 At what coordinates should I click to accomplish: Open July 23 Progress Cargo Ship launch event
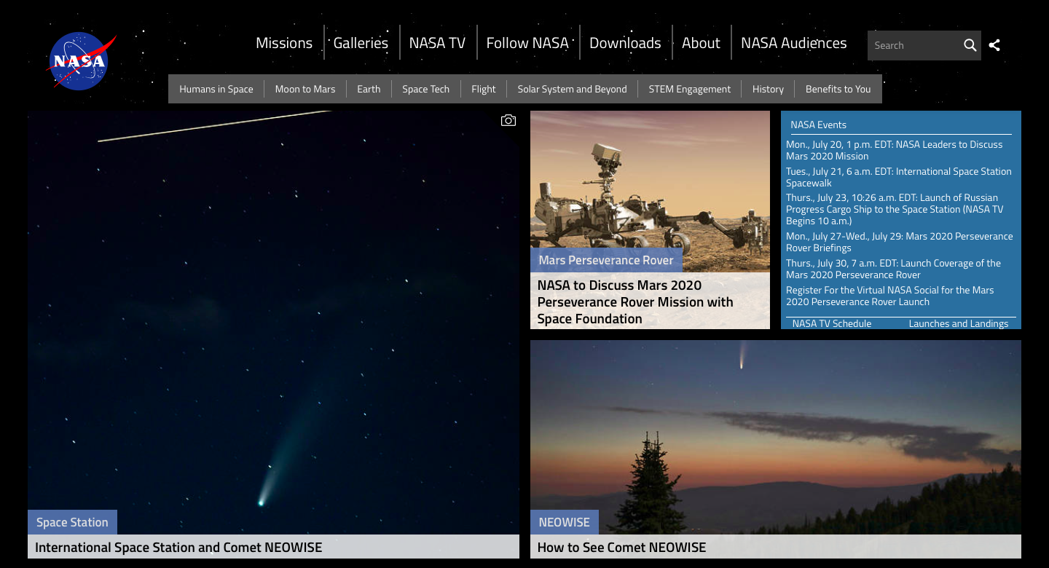click(x=895, y=209)
